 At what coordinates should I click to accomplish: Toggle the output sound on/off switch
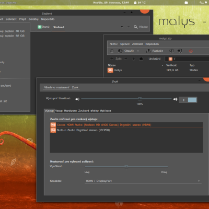pyautogui.click(x=188, y=100)
